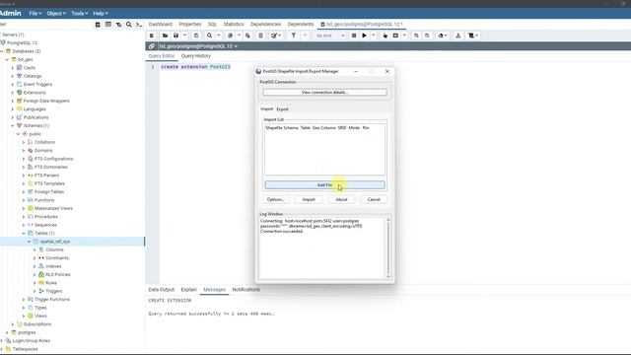Image resolution: width=631 pixels, height=355 pixels.
Task: Click the Search Objects magnifier icon
Action: [129, 25]
